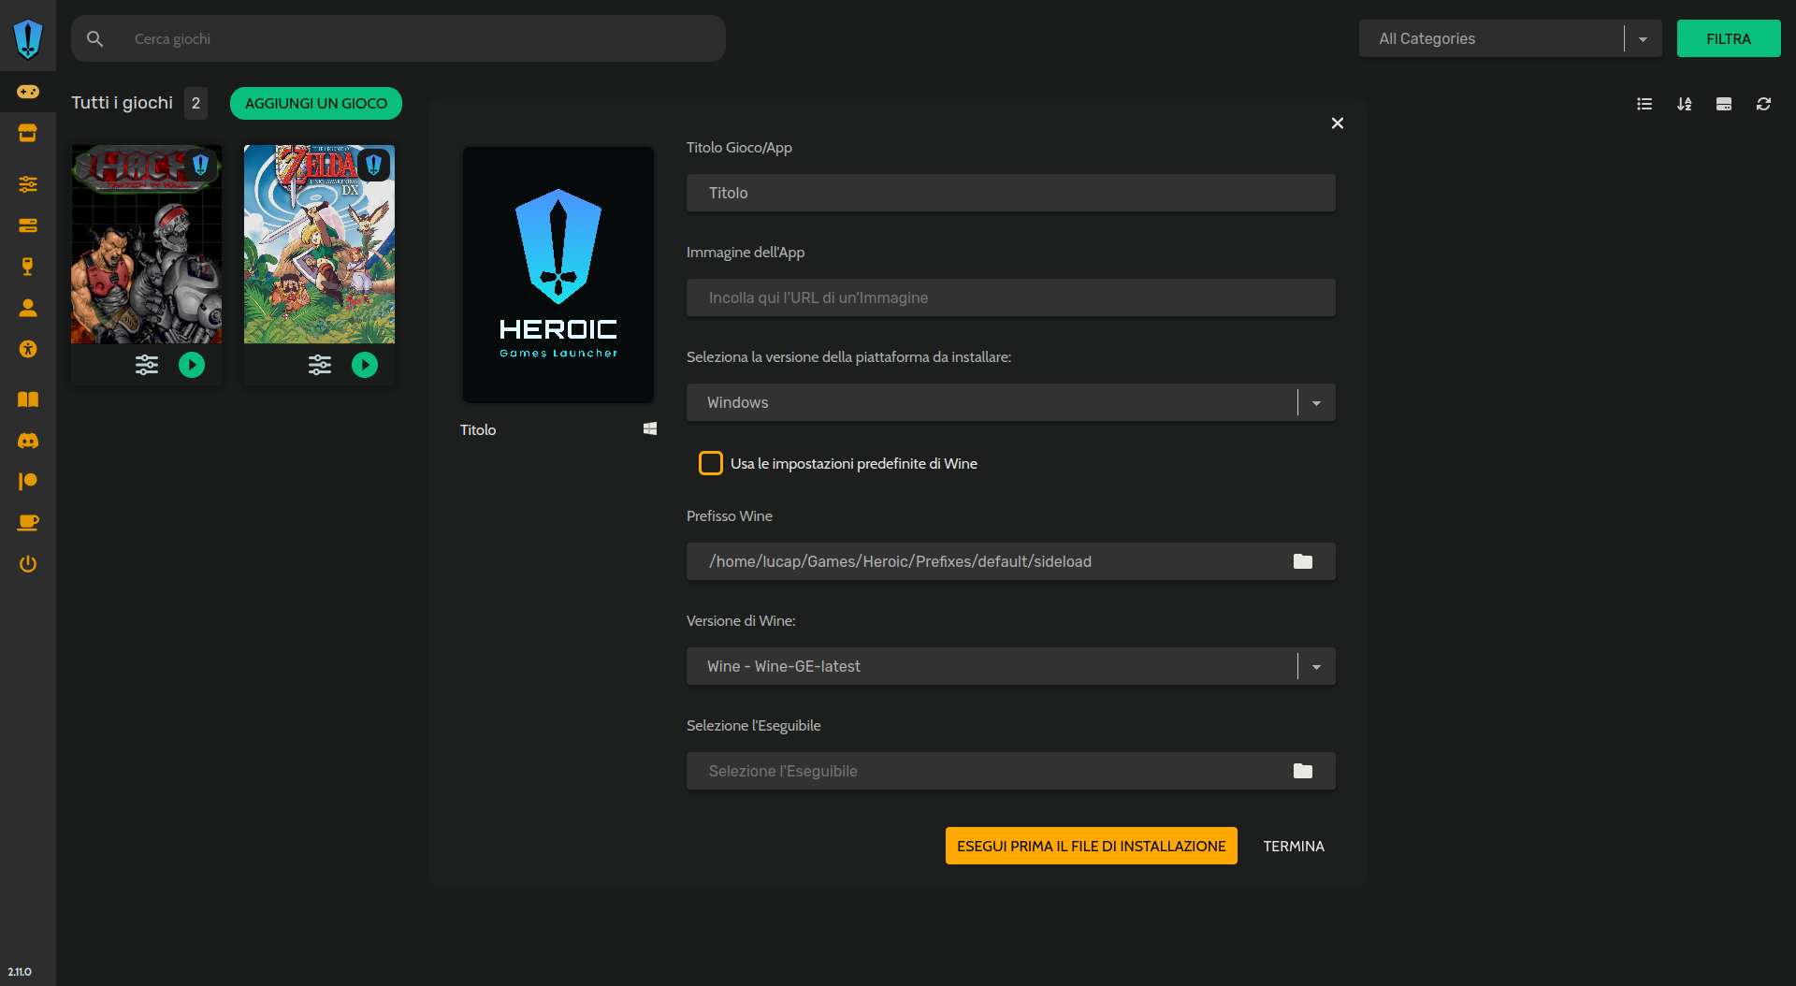
Task: Play the Hack game
Action: coord(192,365)
